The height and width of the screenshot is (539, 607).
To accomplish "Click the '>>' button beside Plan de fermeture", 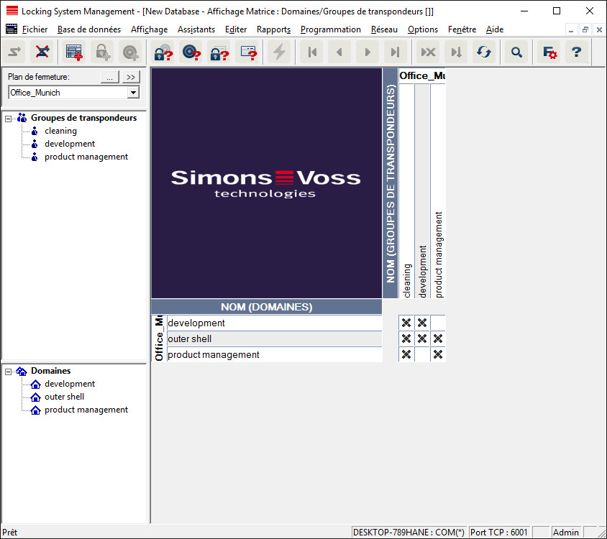I will [x=130, y=77].
